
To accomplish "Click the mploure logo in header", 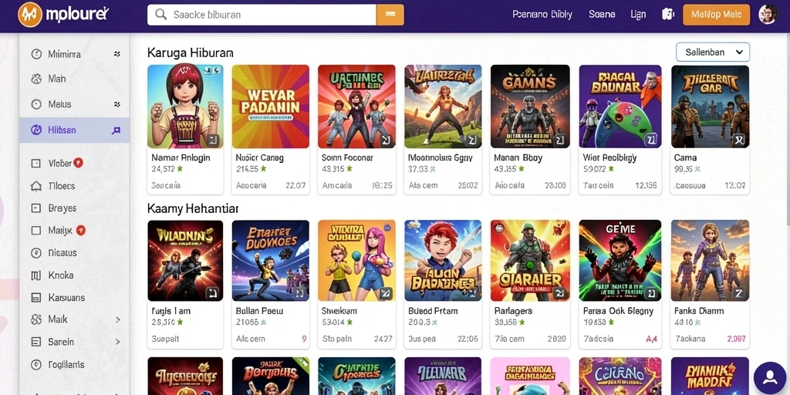I will (63, 15).
